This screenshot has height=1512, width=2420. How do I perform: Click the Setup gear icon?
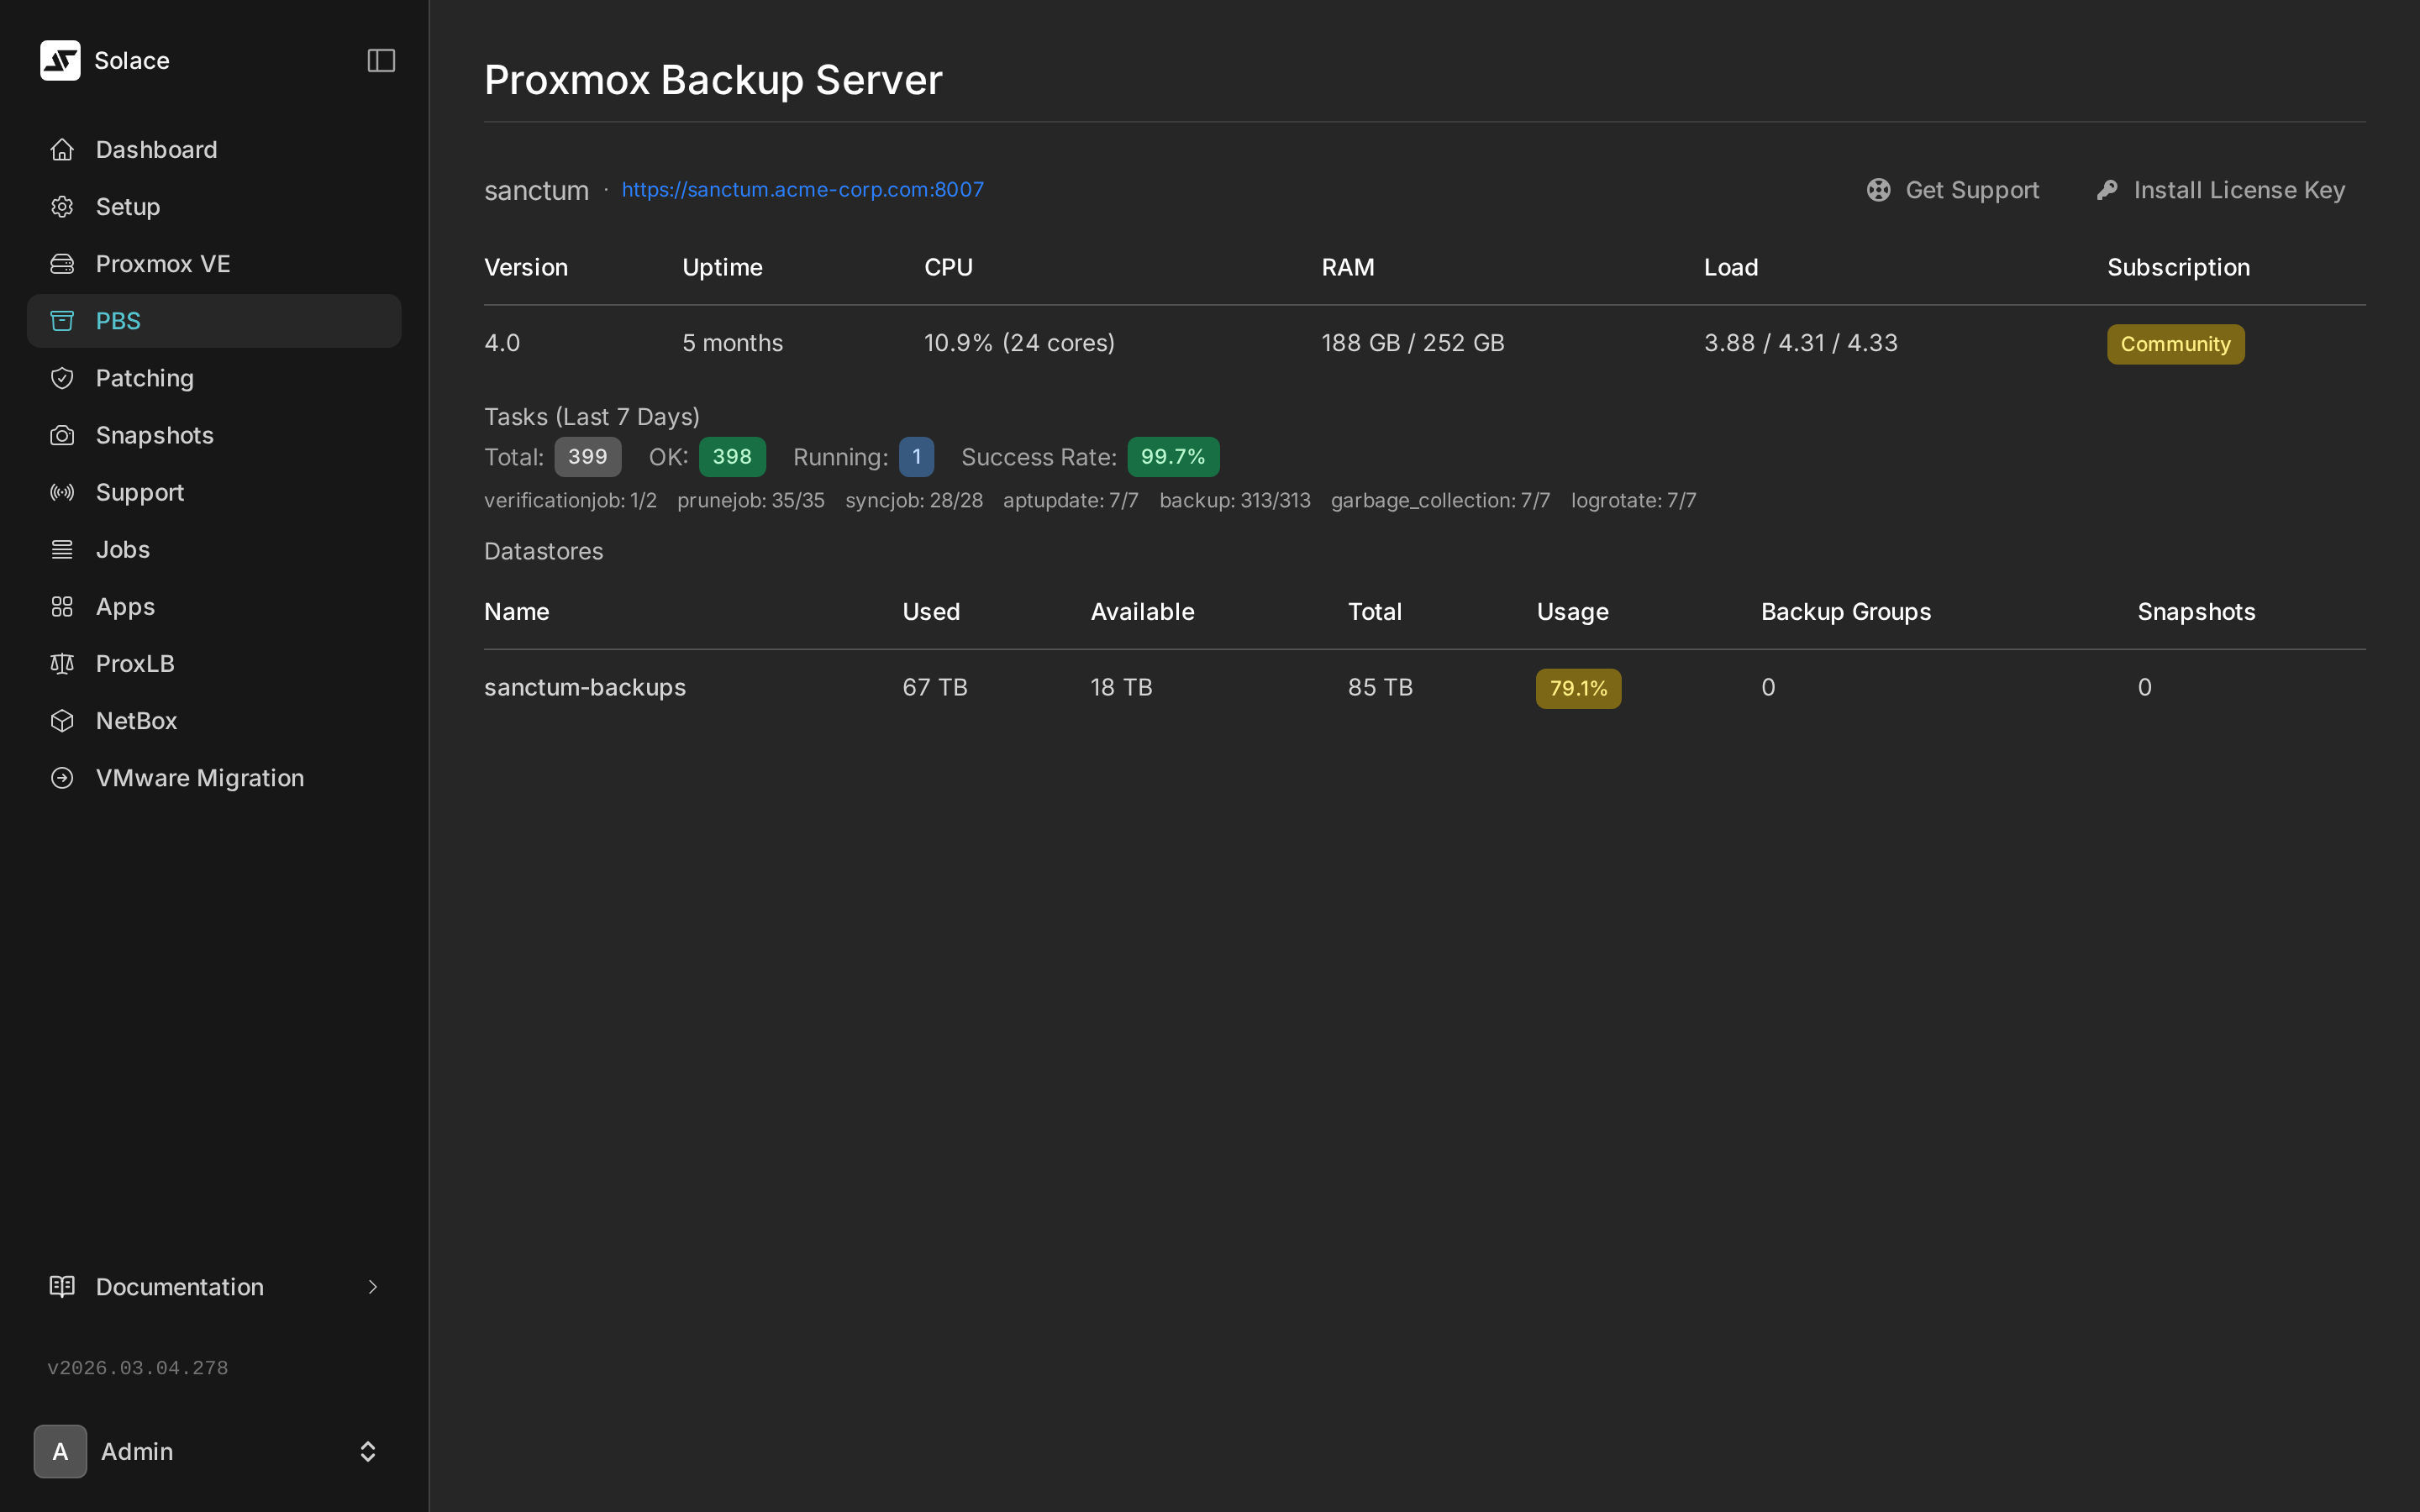pyautogui.click(x=62, y=206)
